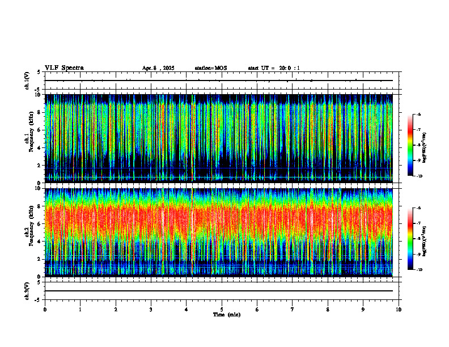Click the ch.3 voltage waveform trace

tap(219, 291)
